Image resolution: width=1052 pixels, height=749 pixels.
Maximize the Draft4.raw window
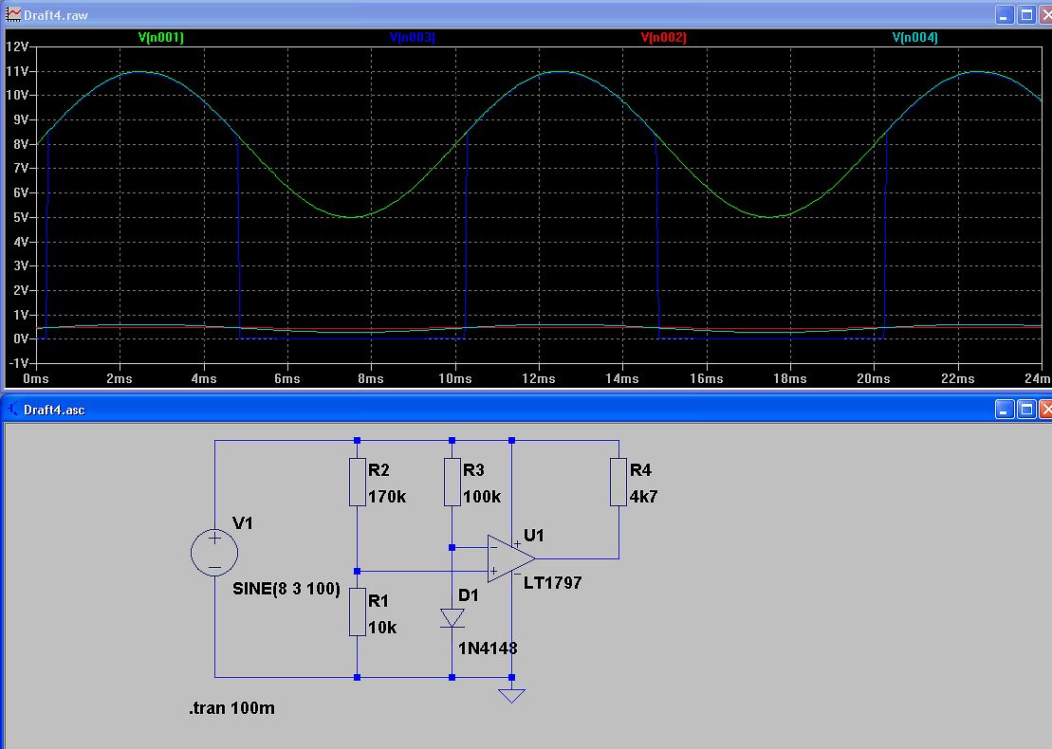pyautogui.click(x=1026, y=15)
